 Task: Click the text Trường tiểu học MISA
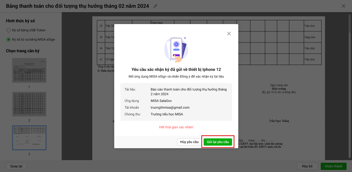point(167,114)
